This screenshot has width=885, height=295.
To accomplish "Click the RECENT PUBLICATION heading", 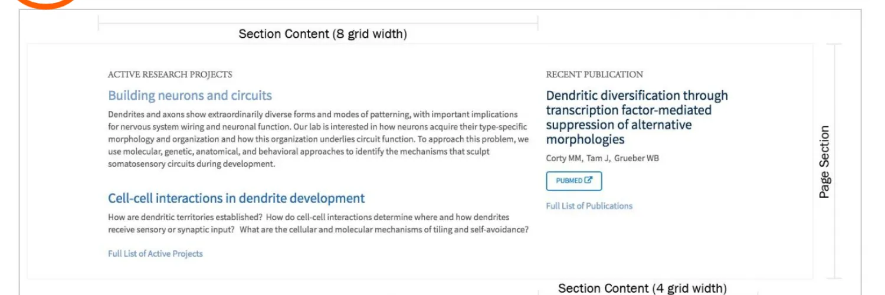I will 594,74.
